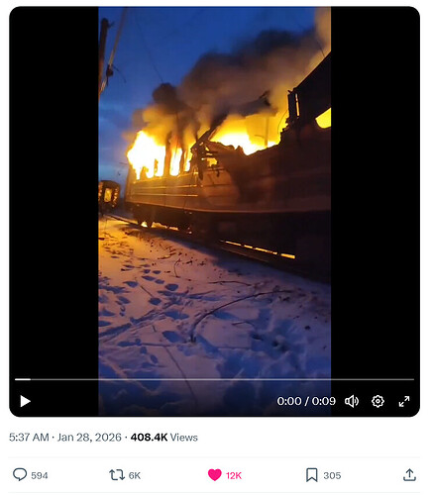The image size is (431, 495).
Task: View the 408.4K Views analytics
Action: [164, 438]
